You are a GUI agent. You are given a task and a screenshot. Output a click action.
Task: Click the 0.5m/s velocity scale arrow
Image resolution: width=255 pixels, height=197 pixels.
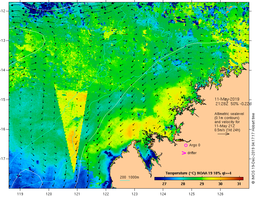223,134
